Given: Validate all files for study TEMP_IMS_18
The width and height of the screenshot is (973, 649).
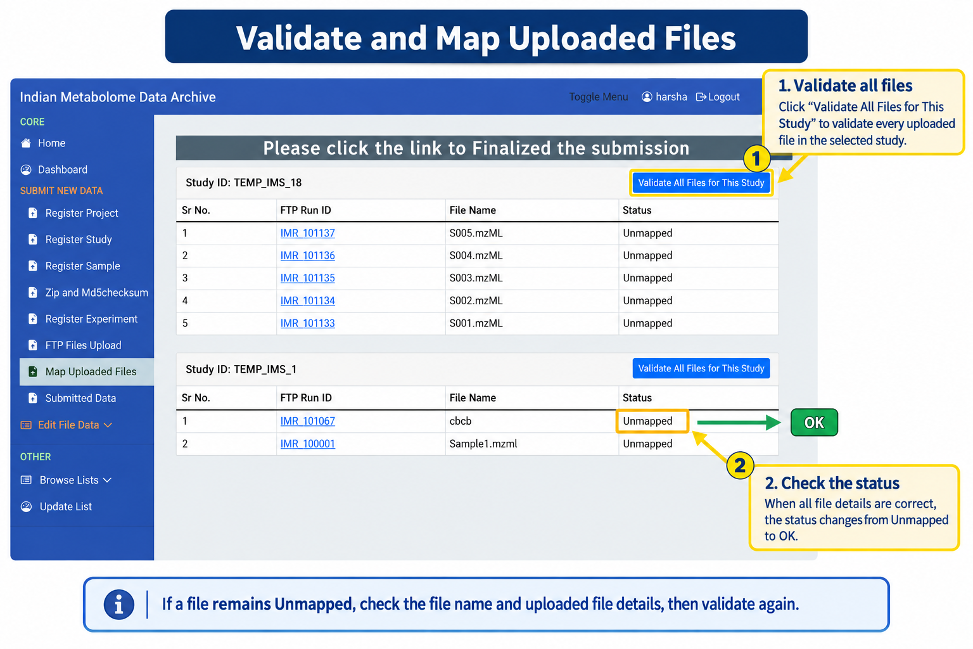Looking at the screenshot, I should point(701,183).
